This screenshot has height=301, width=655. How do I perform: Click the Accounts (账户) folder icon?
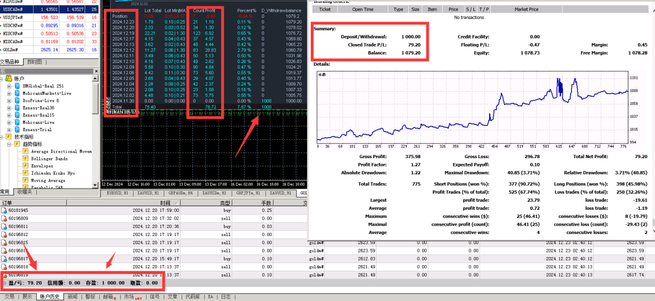[x=9, y=78]
